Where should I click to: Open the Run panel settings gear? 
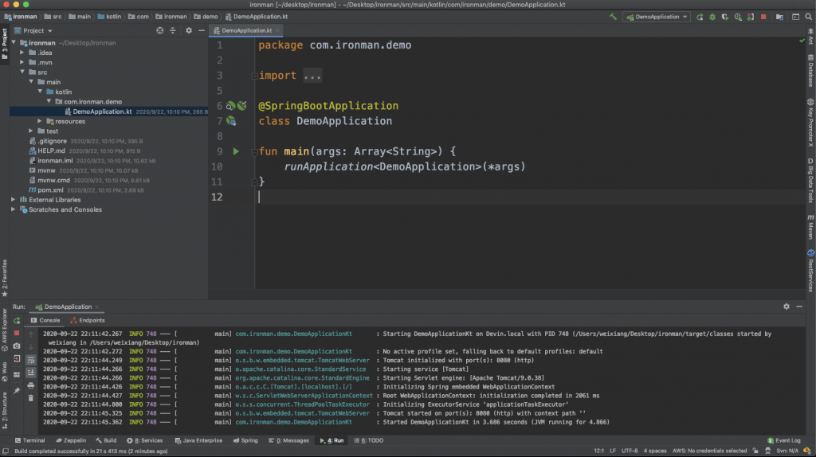point(787,307)
